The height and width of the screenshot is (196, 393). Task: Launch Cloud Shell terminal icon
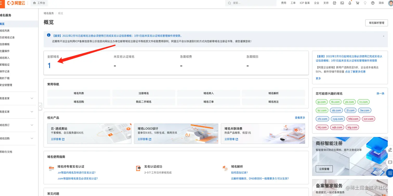pyautogui.click(x=342, y=3)
